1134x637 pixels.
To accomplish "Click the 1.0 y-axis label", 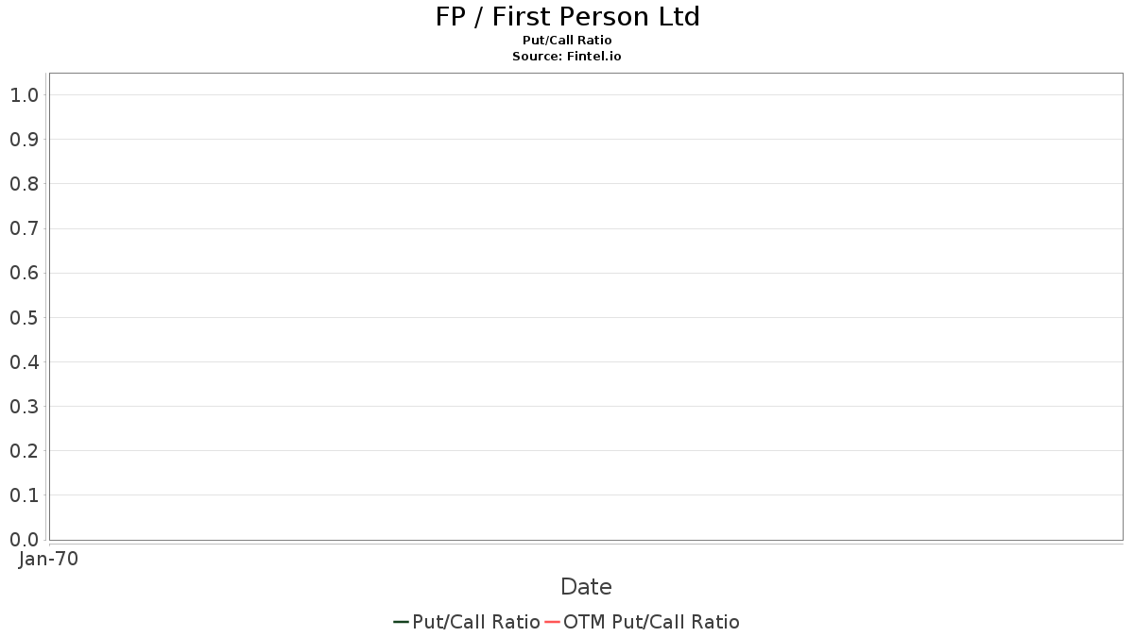I will point(24,95).
